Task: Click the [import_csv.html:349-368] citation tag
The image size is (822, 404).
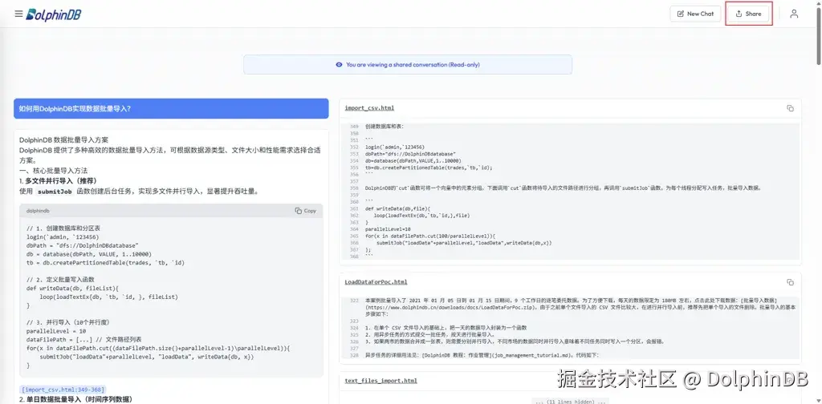Action: [x=63, y=390]
